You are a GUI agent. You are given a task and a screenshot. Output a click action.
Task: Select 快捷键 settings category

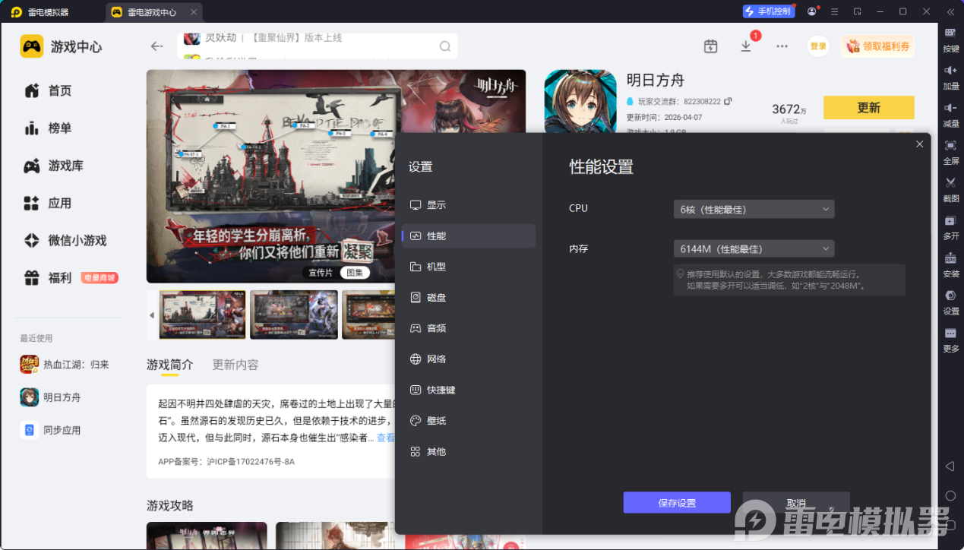469,390
